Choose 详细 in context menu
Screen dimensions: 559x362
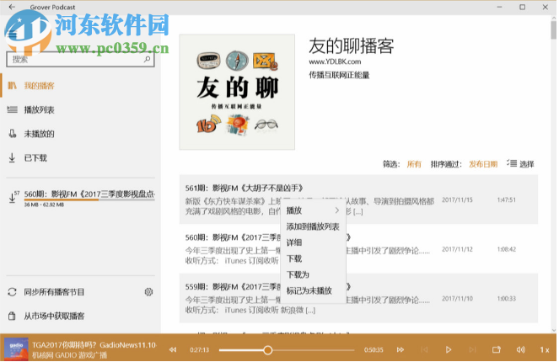(x=313, y=242)
